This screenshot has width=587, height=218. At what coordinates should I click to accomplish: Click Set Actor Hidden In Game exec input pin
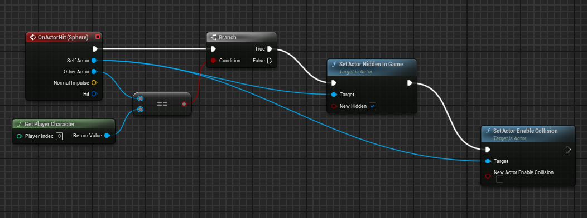click(333, 83)
